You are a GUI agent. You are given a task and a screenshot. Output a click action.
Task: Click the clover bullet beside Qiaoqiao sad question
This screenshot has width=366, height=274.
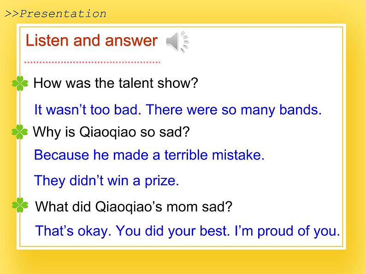(20, 132)
